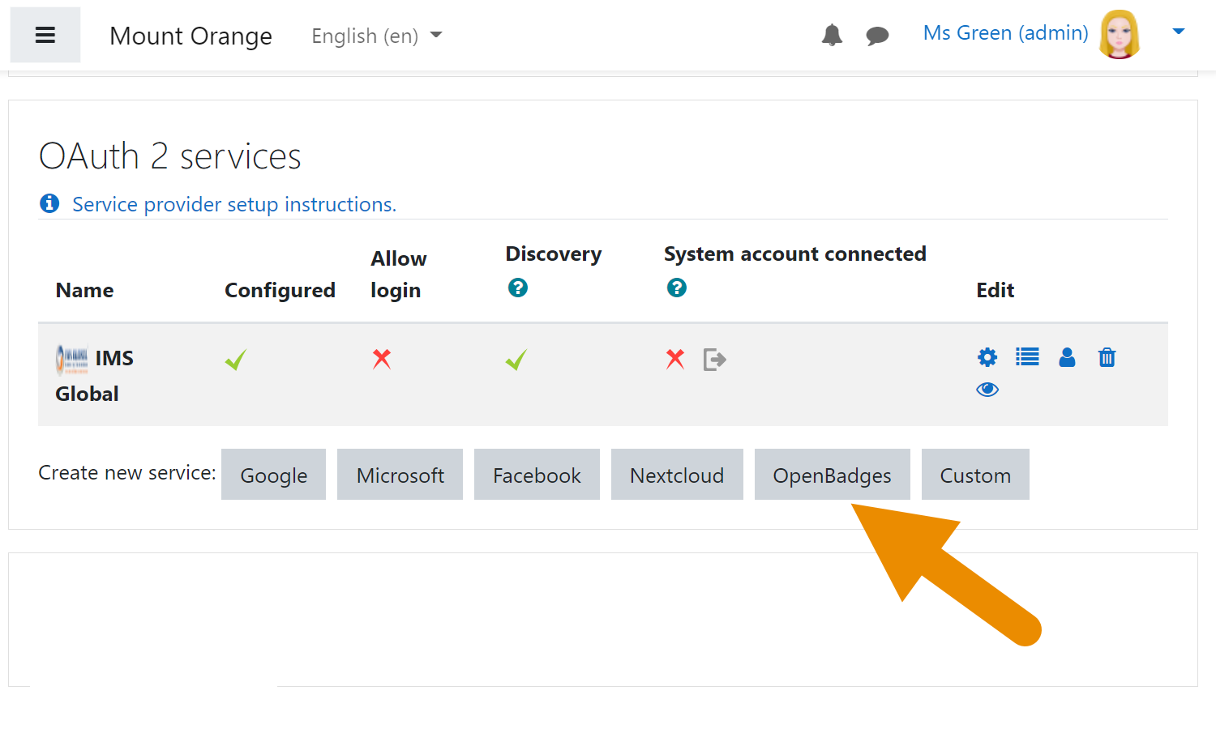Click the Configured column header

280,290
